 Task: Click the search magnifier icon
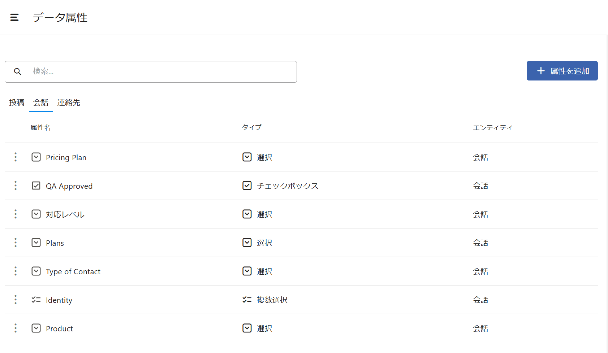tap(18, 71)
